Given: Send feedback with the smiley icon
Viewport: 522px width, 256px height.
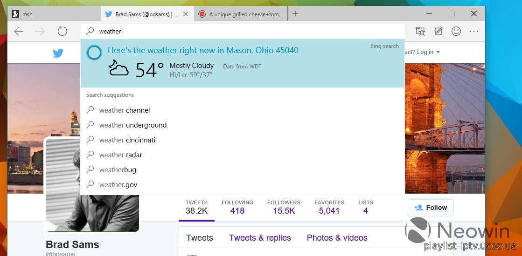Looking at the screenshot, I should point(456,31).
